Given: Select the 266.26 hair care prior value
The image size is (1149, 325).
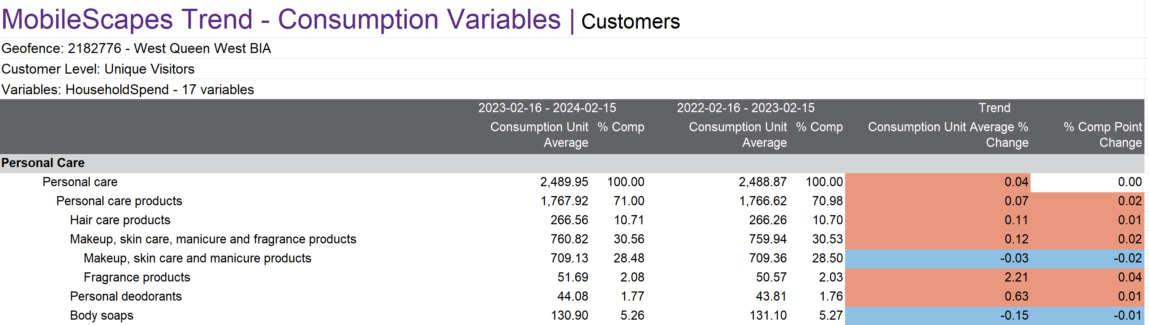Looking at the screenshot, I should point(768,220).
